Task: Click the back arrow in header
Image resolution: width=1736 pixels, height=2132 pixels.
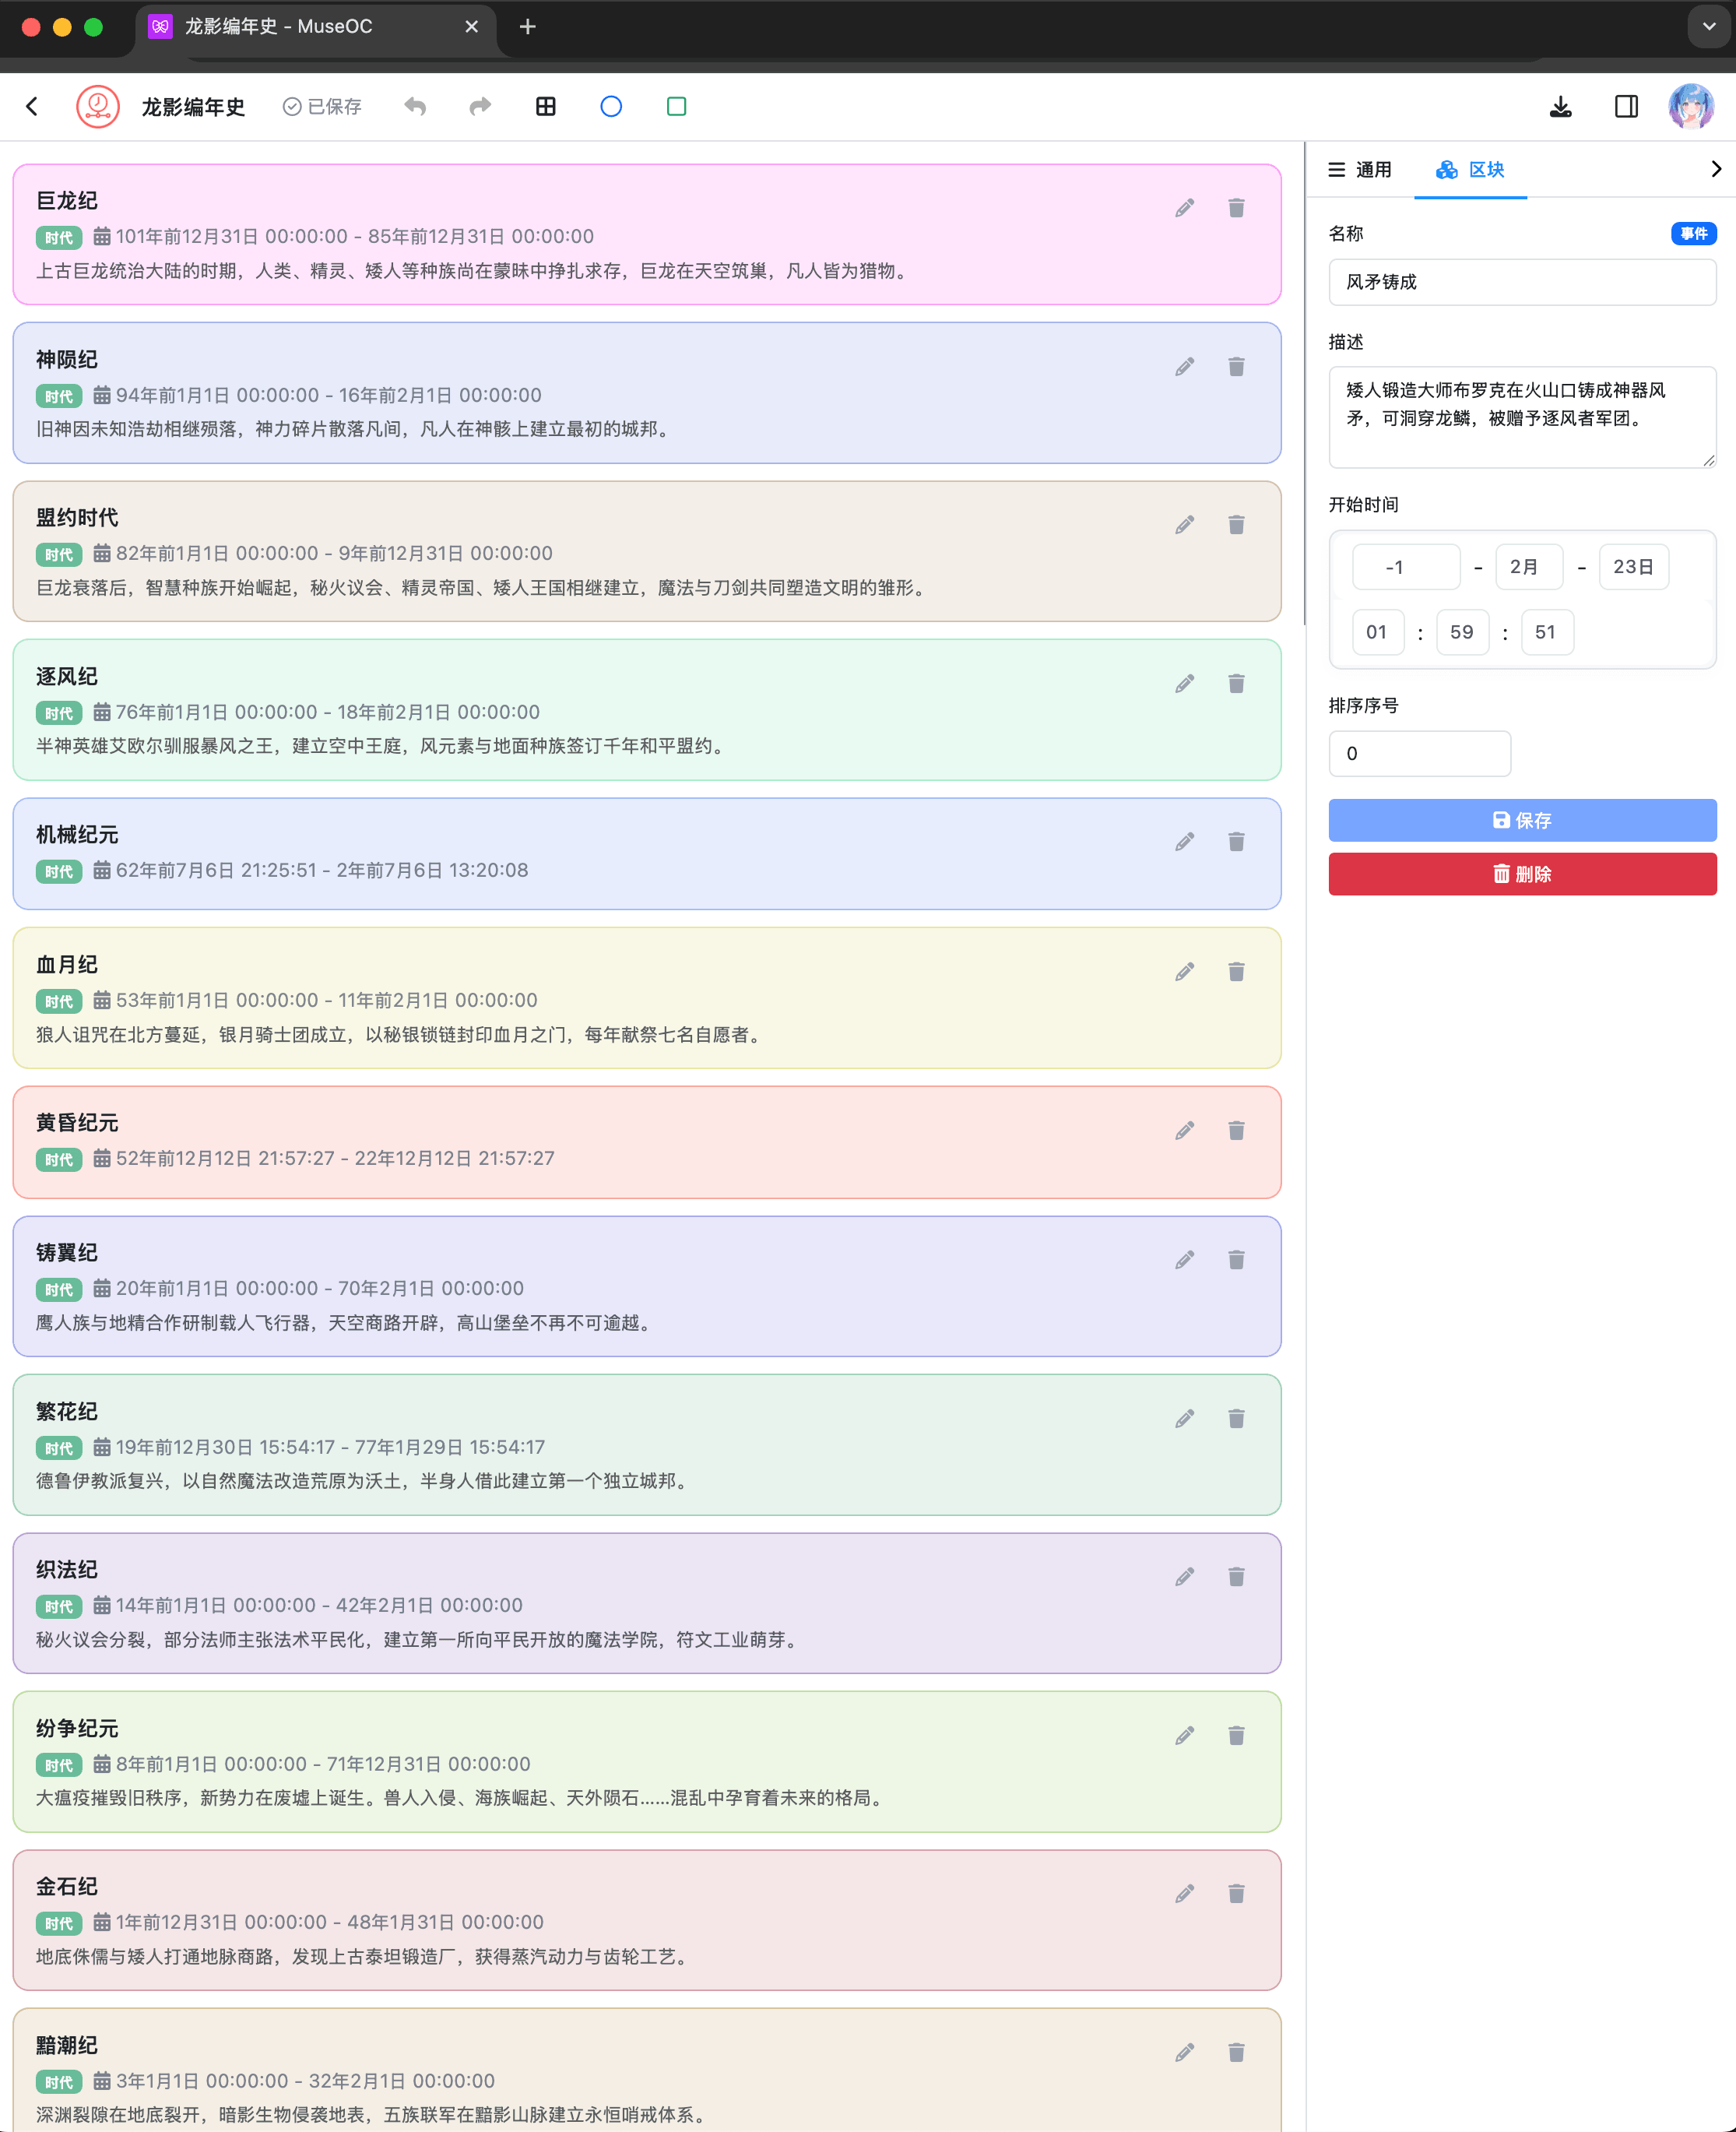Action: coord(32,106)
